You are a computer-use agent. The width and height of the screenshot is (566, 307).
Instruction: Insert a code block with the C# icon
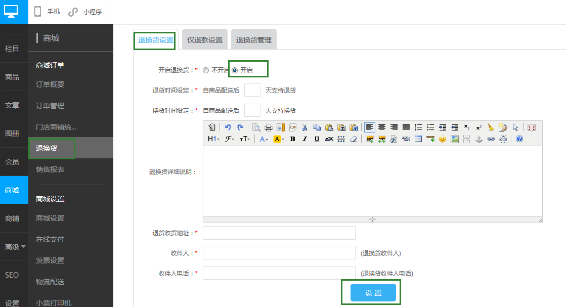point(293,127)
